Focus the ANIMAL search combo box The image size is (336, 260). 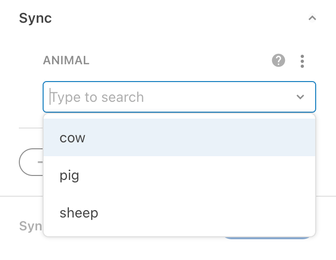coord(168,97)
